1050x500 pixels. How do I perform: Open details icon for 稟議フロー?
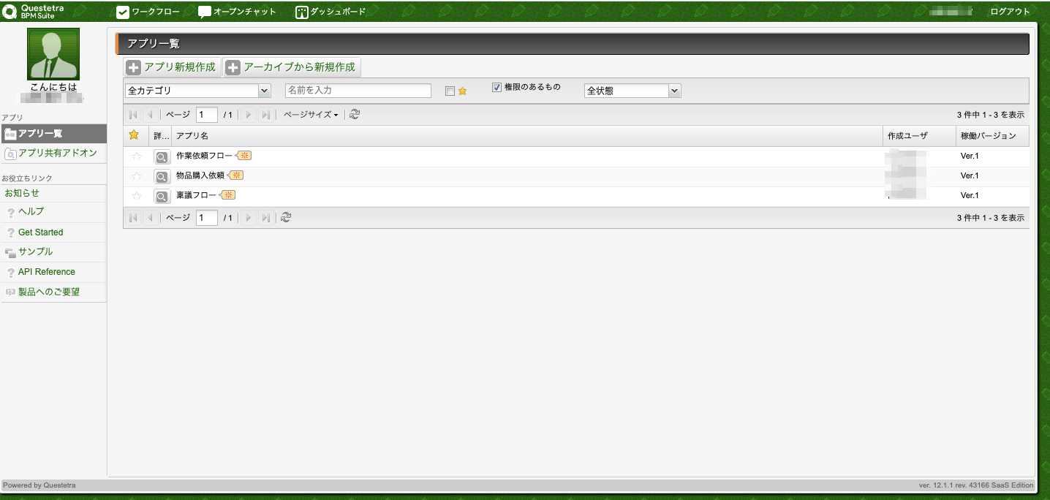[162, 196]
